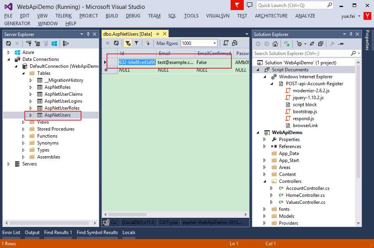Click Search Solution Explorer input field
This screenshot has width=374, height=248.
(x=302, y=53)
